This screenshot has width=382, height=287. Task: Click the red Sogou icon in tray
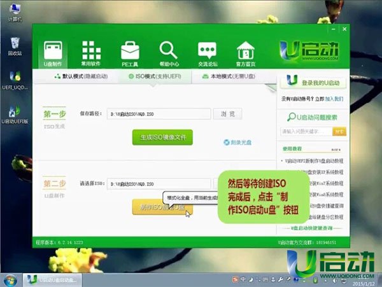tap(235, 279)
